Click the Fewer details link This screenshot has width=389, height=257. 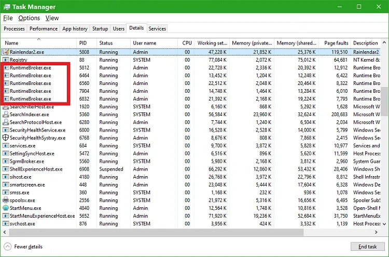pyautogui.click(x=29, y=247)
